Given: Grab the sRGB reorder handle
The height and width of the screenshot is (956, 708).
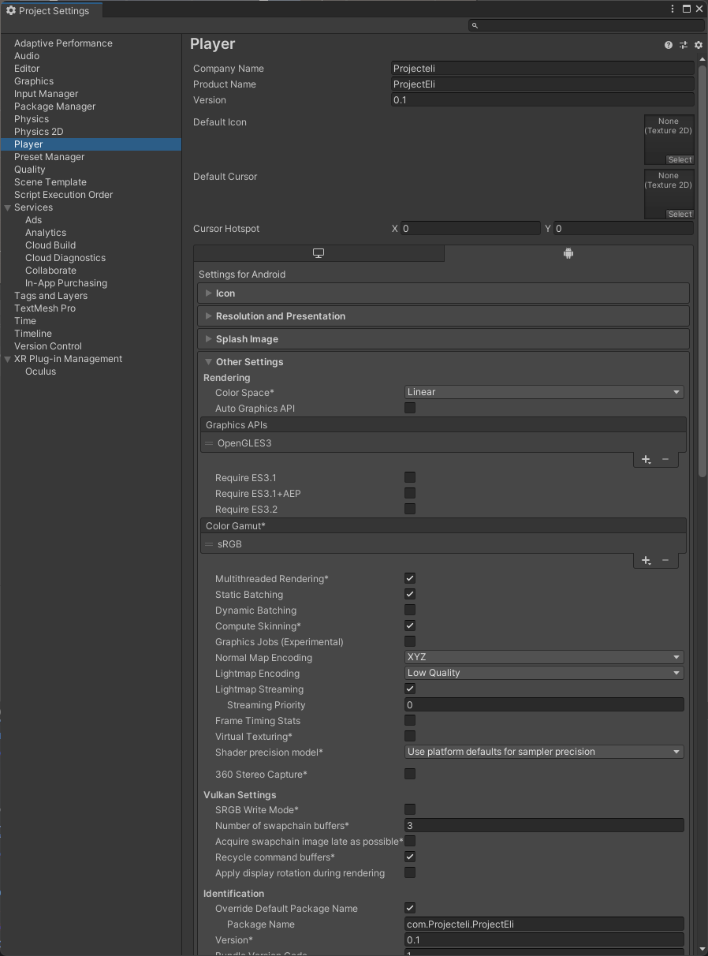Looking at the screenshot, I should (210, 544).
